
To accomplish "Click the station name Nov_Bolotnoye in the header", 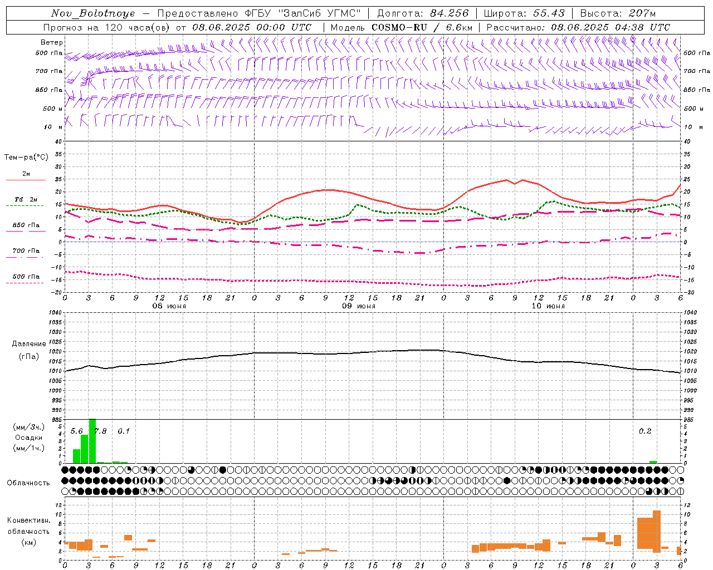I will click(93, 13).
